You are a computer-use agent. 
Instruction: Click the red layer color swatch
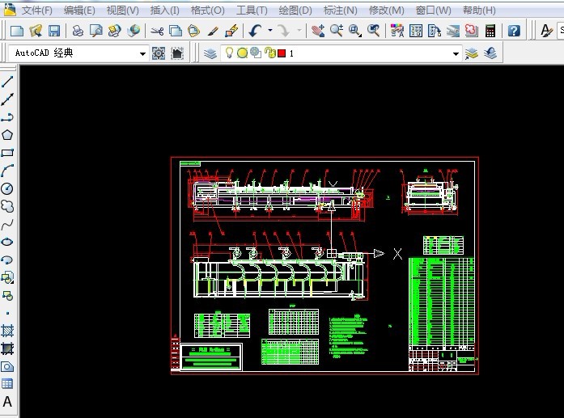[x=282, y=53]
